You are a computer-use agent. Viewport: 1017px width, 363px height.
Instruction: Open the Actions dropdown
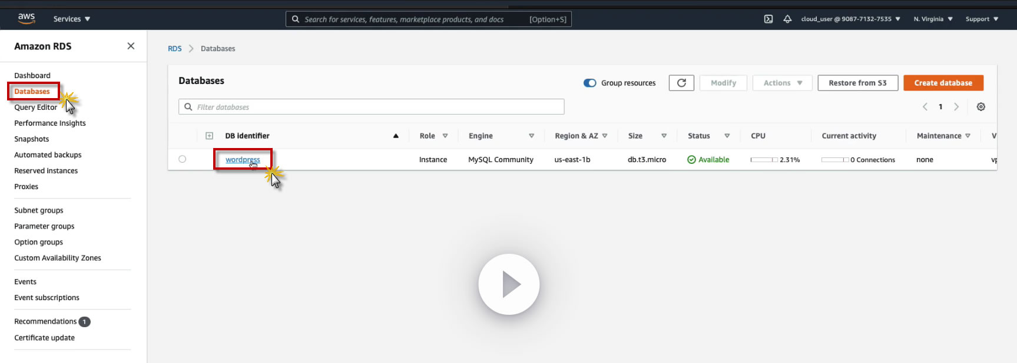point(783,83)
